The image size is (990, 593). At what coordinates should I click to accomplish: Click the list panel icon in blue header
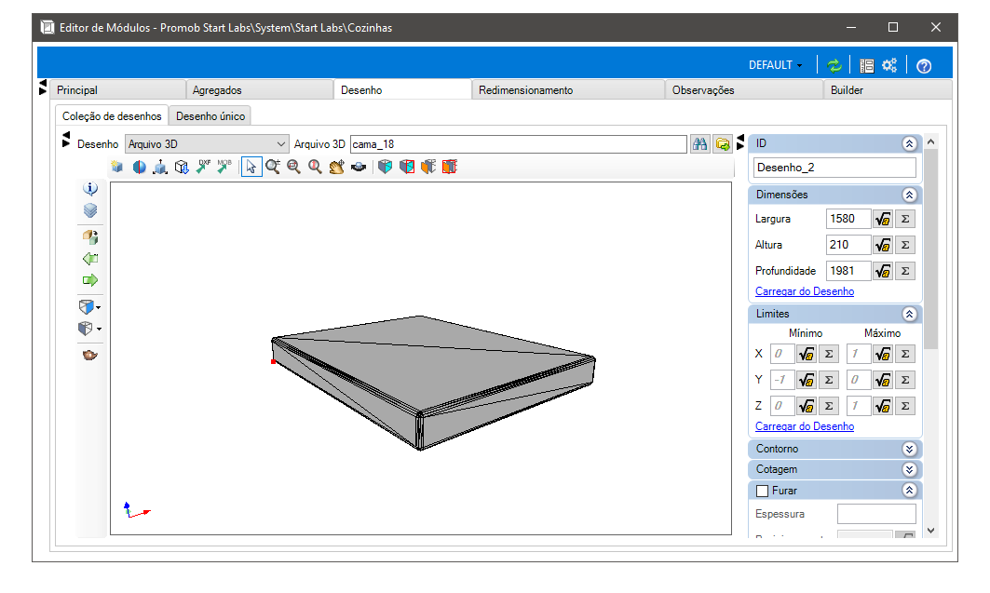[x=867, y=65]
